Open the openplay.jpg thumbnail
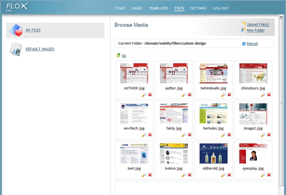The height and width of the screenshot is (195, 286). tap(253, 154)
